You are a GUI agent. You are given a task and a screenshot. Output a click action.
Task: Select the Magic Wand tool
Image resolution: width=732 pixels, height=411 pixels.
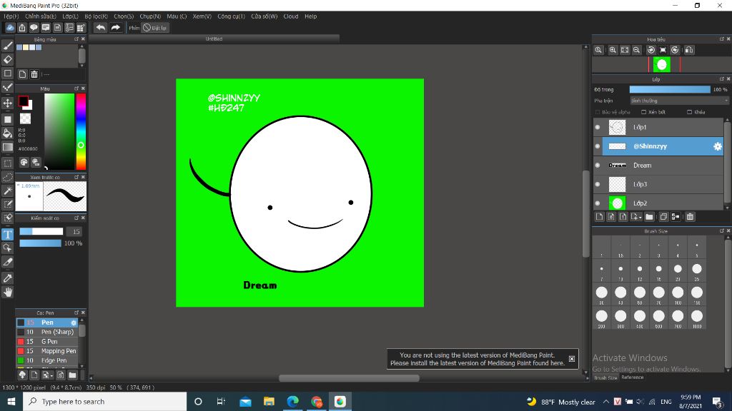coord(7,191)
